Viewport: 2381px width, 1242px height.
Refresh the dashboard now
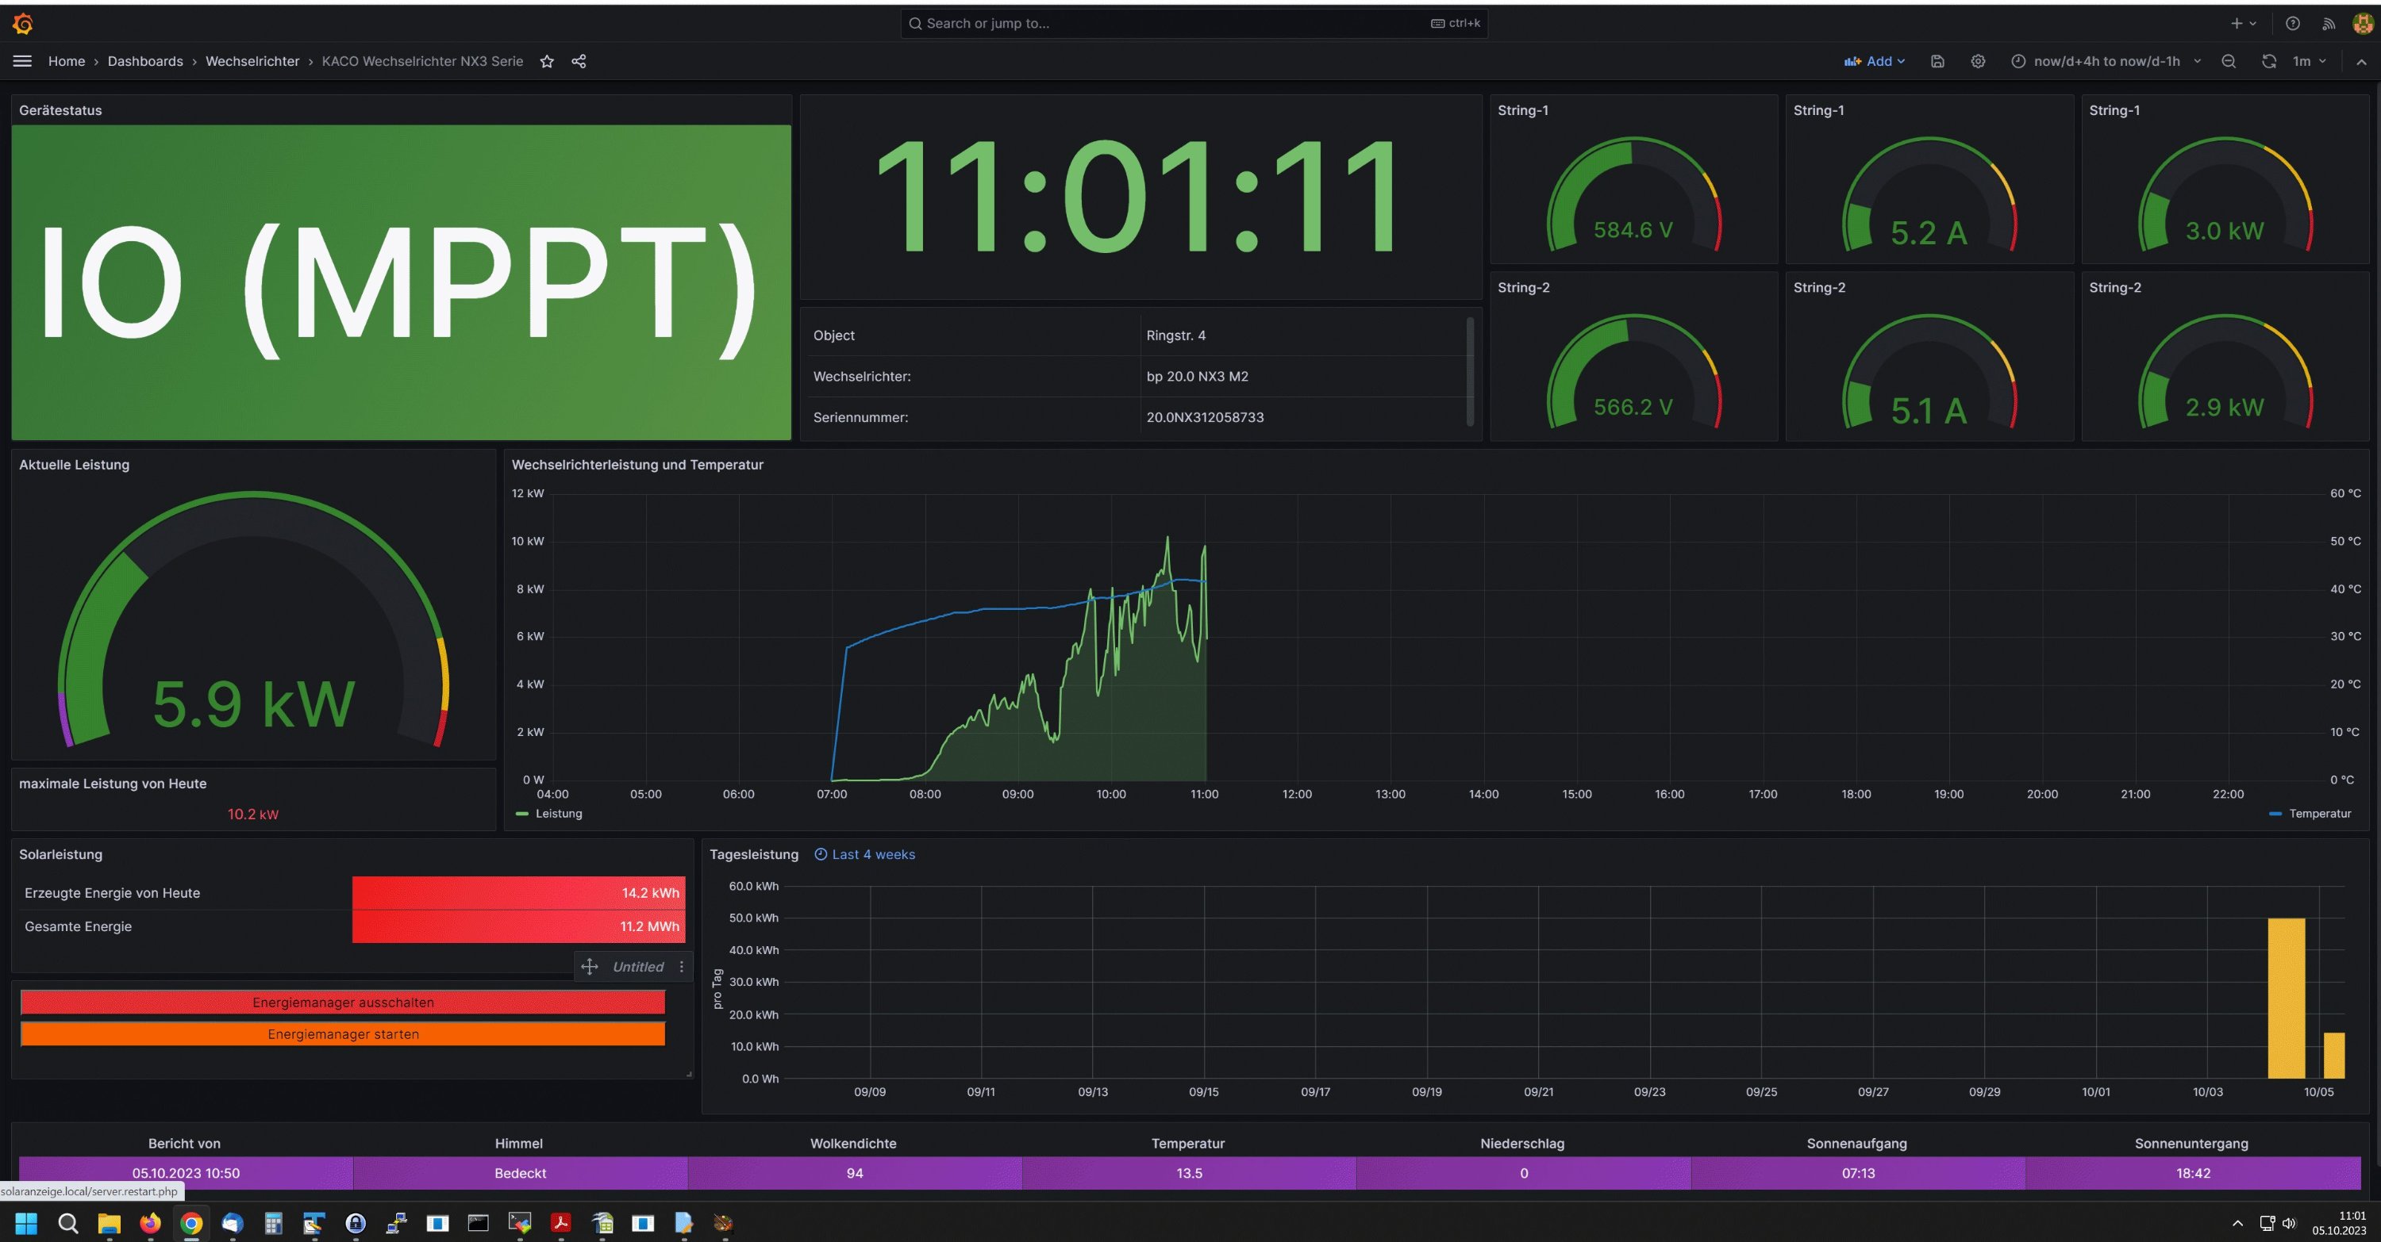coord(2268,61)
